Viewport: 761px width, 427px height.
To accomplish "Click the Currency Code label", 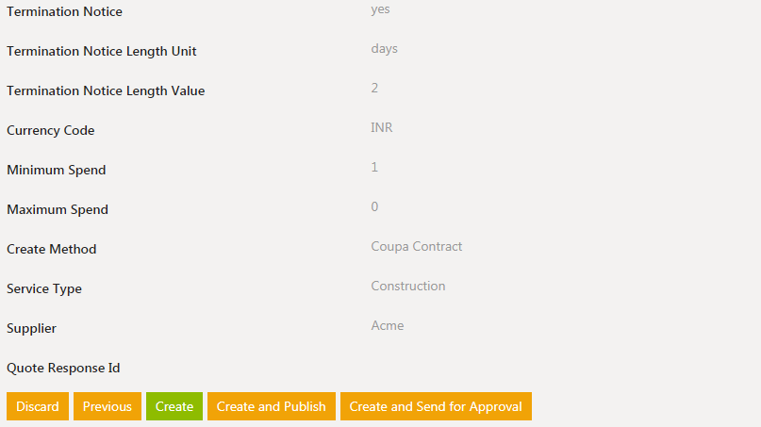I will click(51, 131).
